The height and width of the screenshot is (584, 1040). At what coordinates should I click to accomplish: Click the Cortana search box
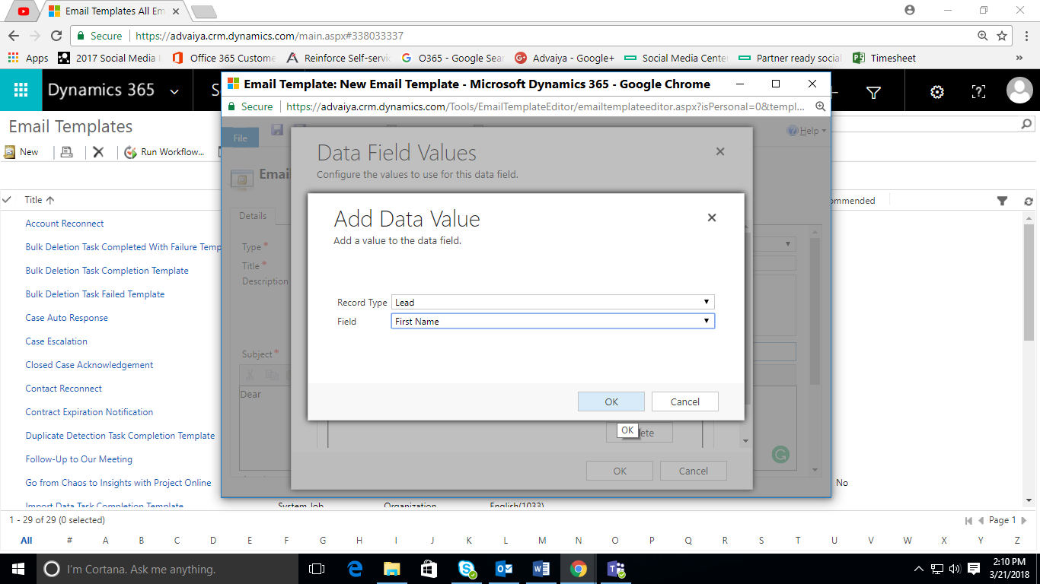coord(166,569)
